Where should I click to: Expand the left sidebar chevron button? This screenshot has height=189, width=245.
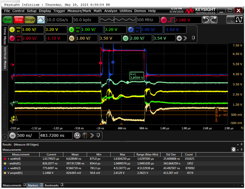point(5,137)
